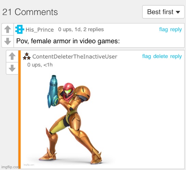
Task: Flag ContentDeleterTheInactiveUser's comment
Action: click(147, 56)
